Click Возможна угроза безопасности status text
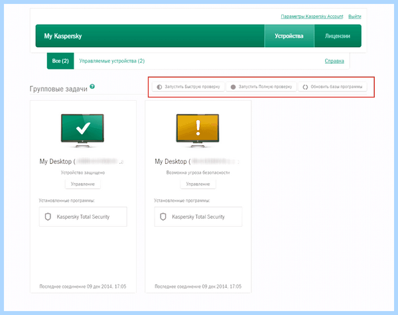Viewport: 398px width, 315px height. (x=198, y=172)
